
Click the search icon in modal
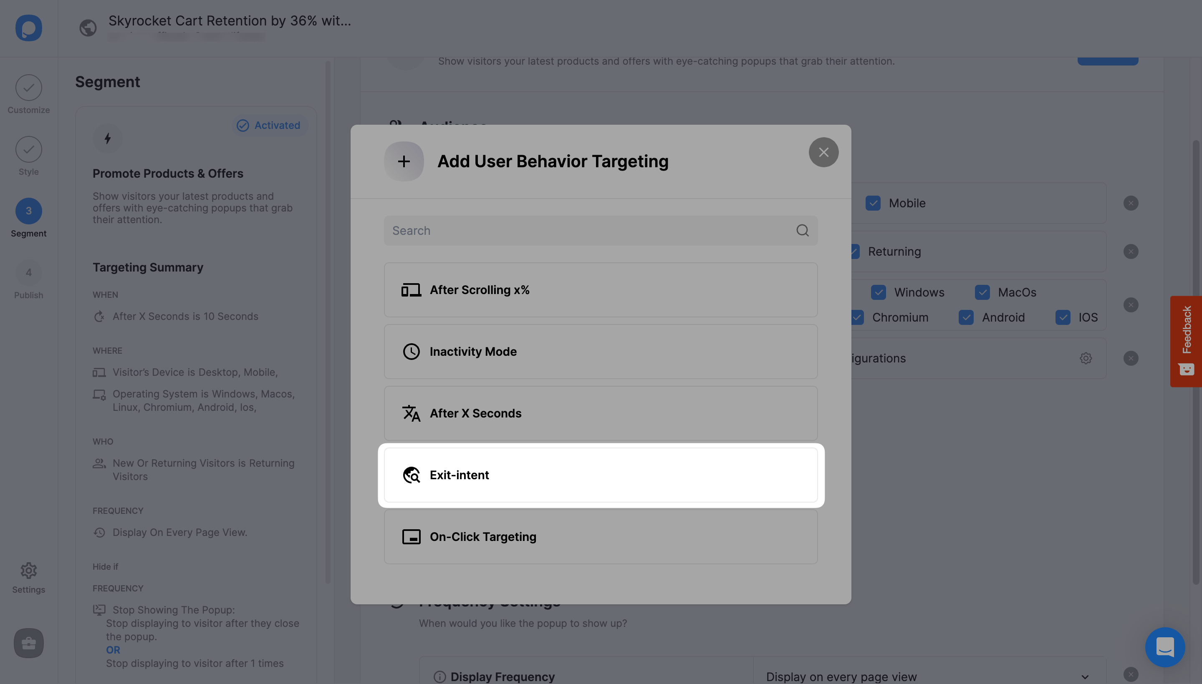pos(803,230)
